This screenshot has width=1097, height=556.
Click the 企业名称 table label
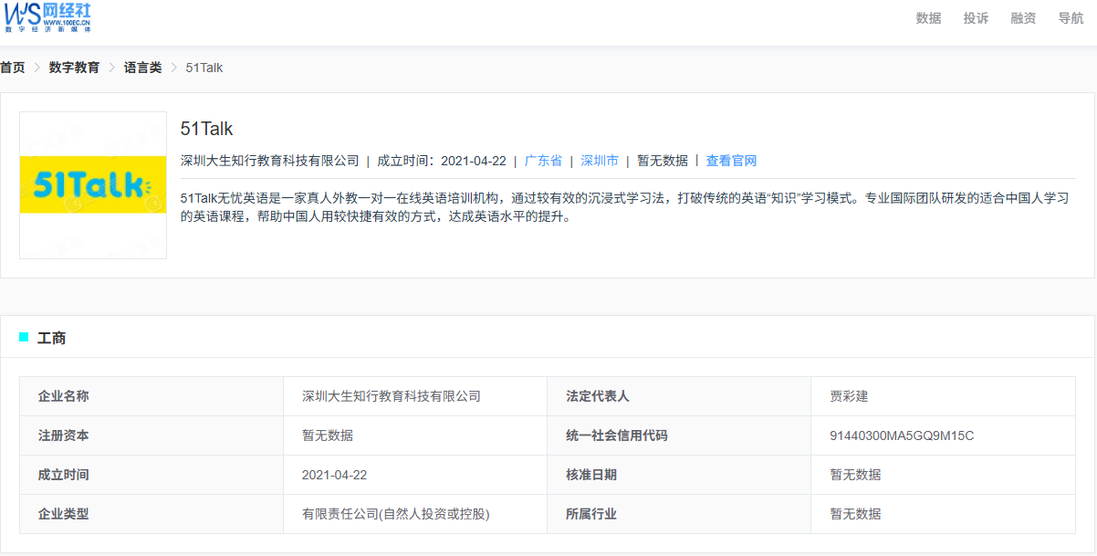64,396
